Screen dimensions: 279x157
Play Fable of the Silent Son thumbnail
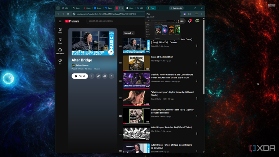click(136, 63)
